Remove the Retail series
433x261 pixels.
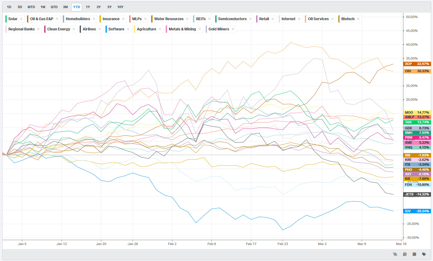[x=273, y=19]
